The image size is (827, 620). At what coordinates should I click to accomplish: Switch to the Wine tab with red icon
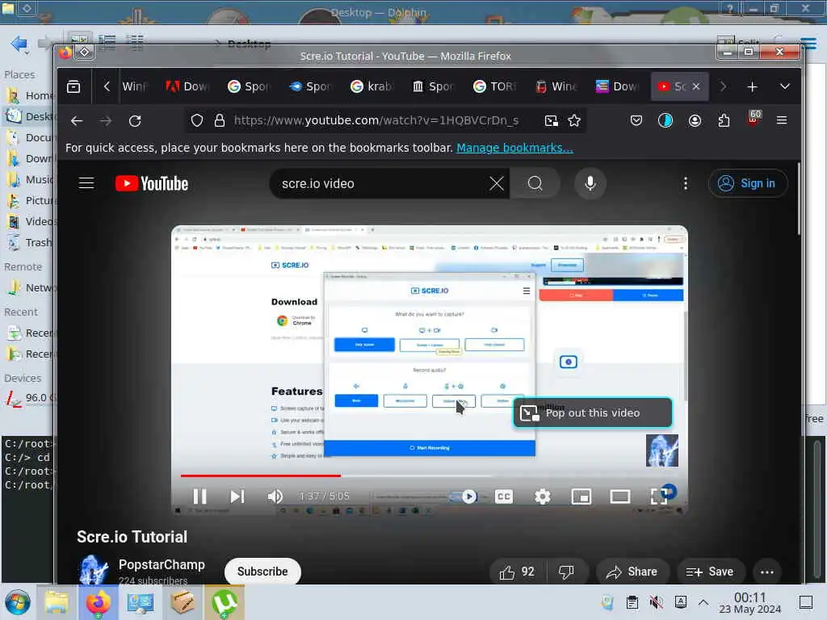pos(557,86)
